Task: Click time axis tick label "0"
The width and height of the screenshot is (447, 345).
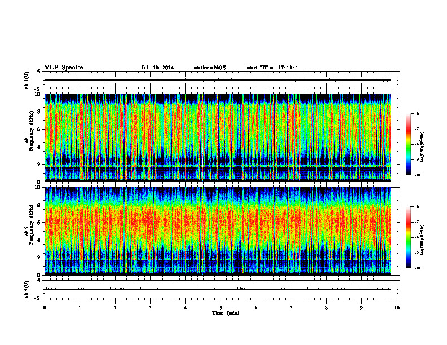Action: 45,308
